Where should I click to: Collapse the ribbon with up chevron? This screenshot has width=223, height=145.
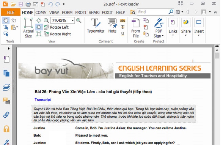[x=215, y=12]
